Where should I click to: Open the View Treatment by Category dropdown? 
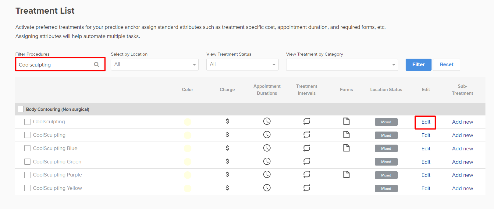342,64
